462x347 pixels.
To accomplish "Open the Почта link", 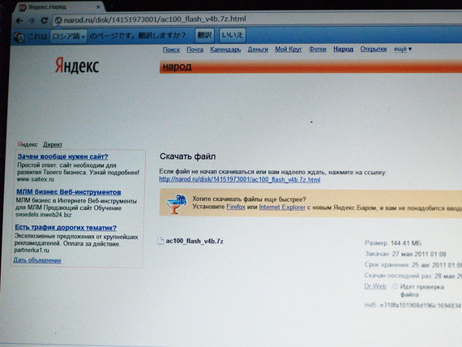I will [x=195, y=49].
